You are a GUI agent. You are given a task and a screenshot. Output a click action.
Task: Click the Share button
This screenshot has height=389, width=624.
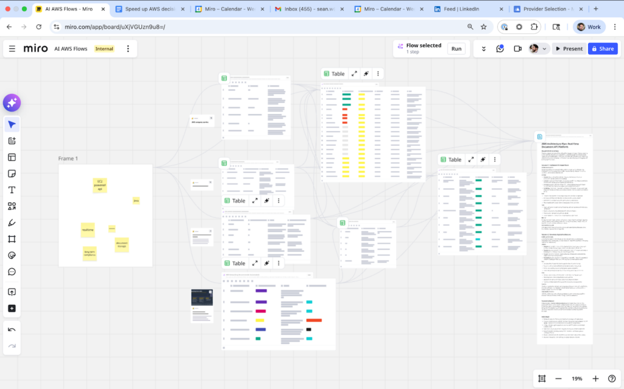point(602,49)
